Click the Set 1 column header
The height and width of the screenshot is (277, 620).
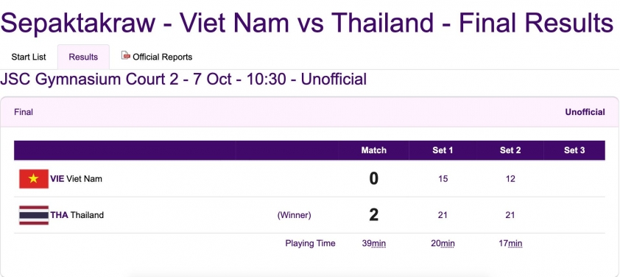pos(443,150)
